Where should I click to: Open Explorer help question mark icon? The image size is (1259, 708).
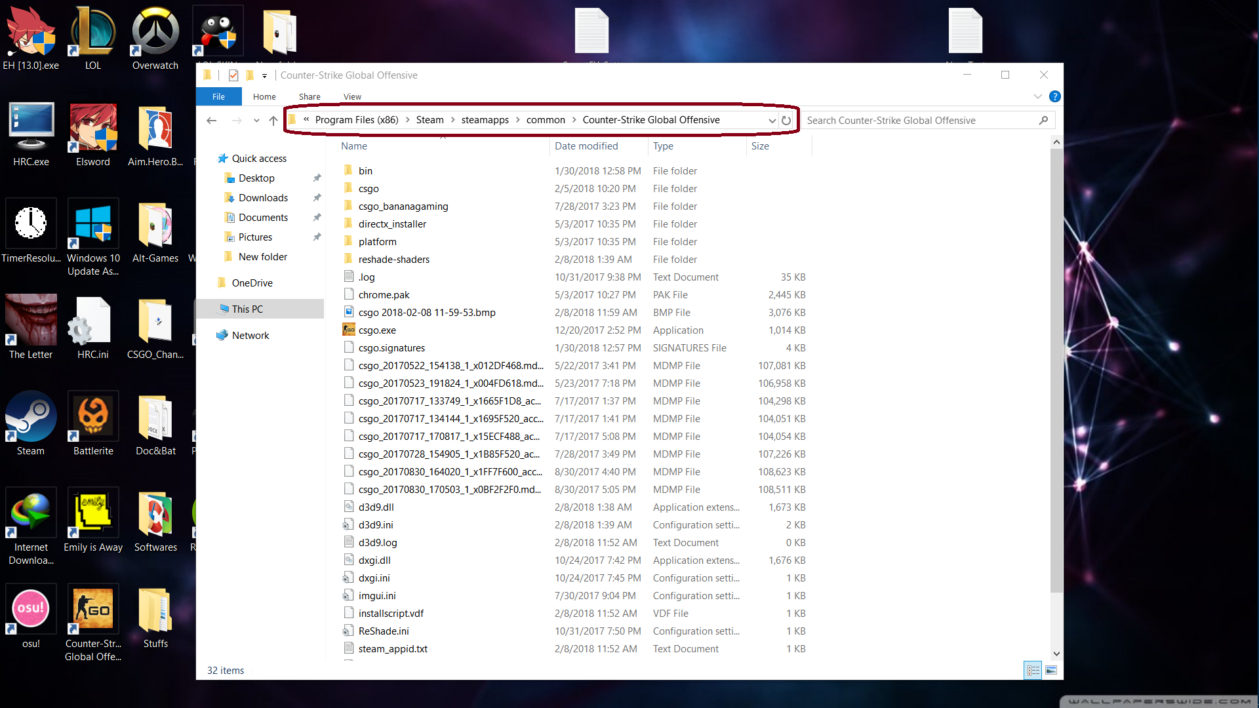[1054, 96]
